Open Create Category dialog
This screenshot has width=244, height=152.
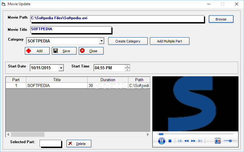pyautogui.click(x=128, y=41)
